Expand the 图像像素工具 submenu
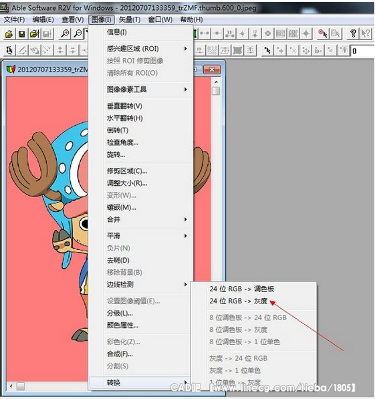Image resolution: width=375 pixels, height=399 pixels. pos(147,90)
